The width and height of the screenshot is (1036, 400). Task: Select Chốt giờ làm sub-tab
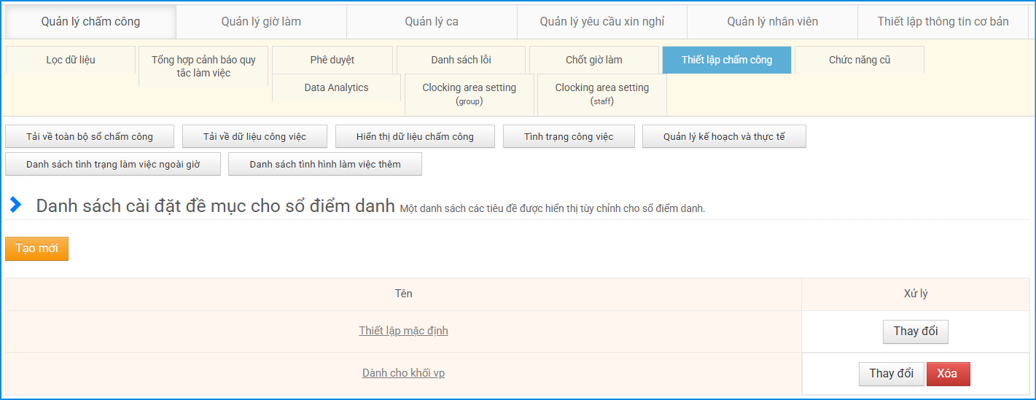pos(594,60)
